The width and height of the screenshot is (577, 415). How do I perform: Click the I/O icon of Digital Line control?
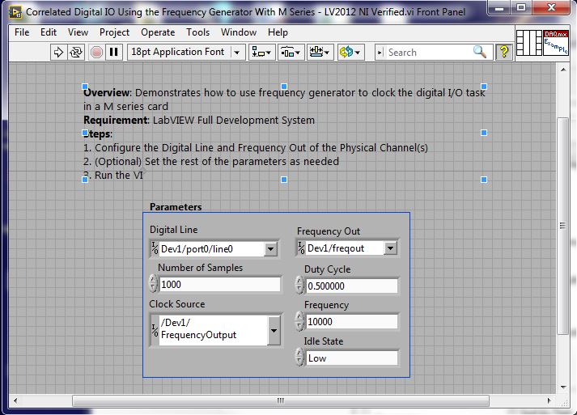coord(155,249)
